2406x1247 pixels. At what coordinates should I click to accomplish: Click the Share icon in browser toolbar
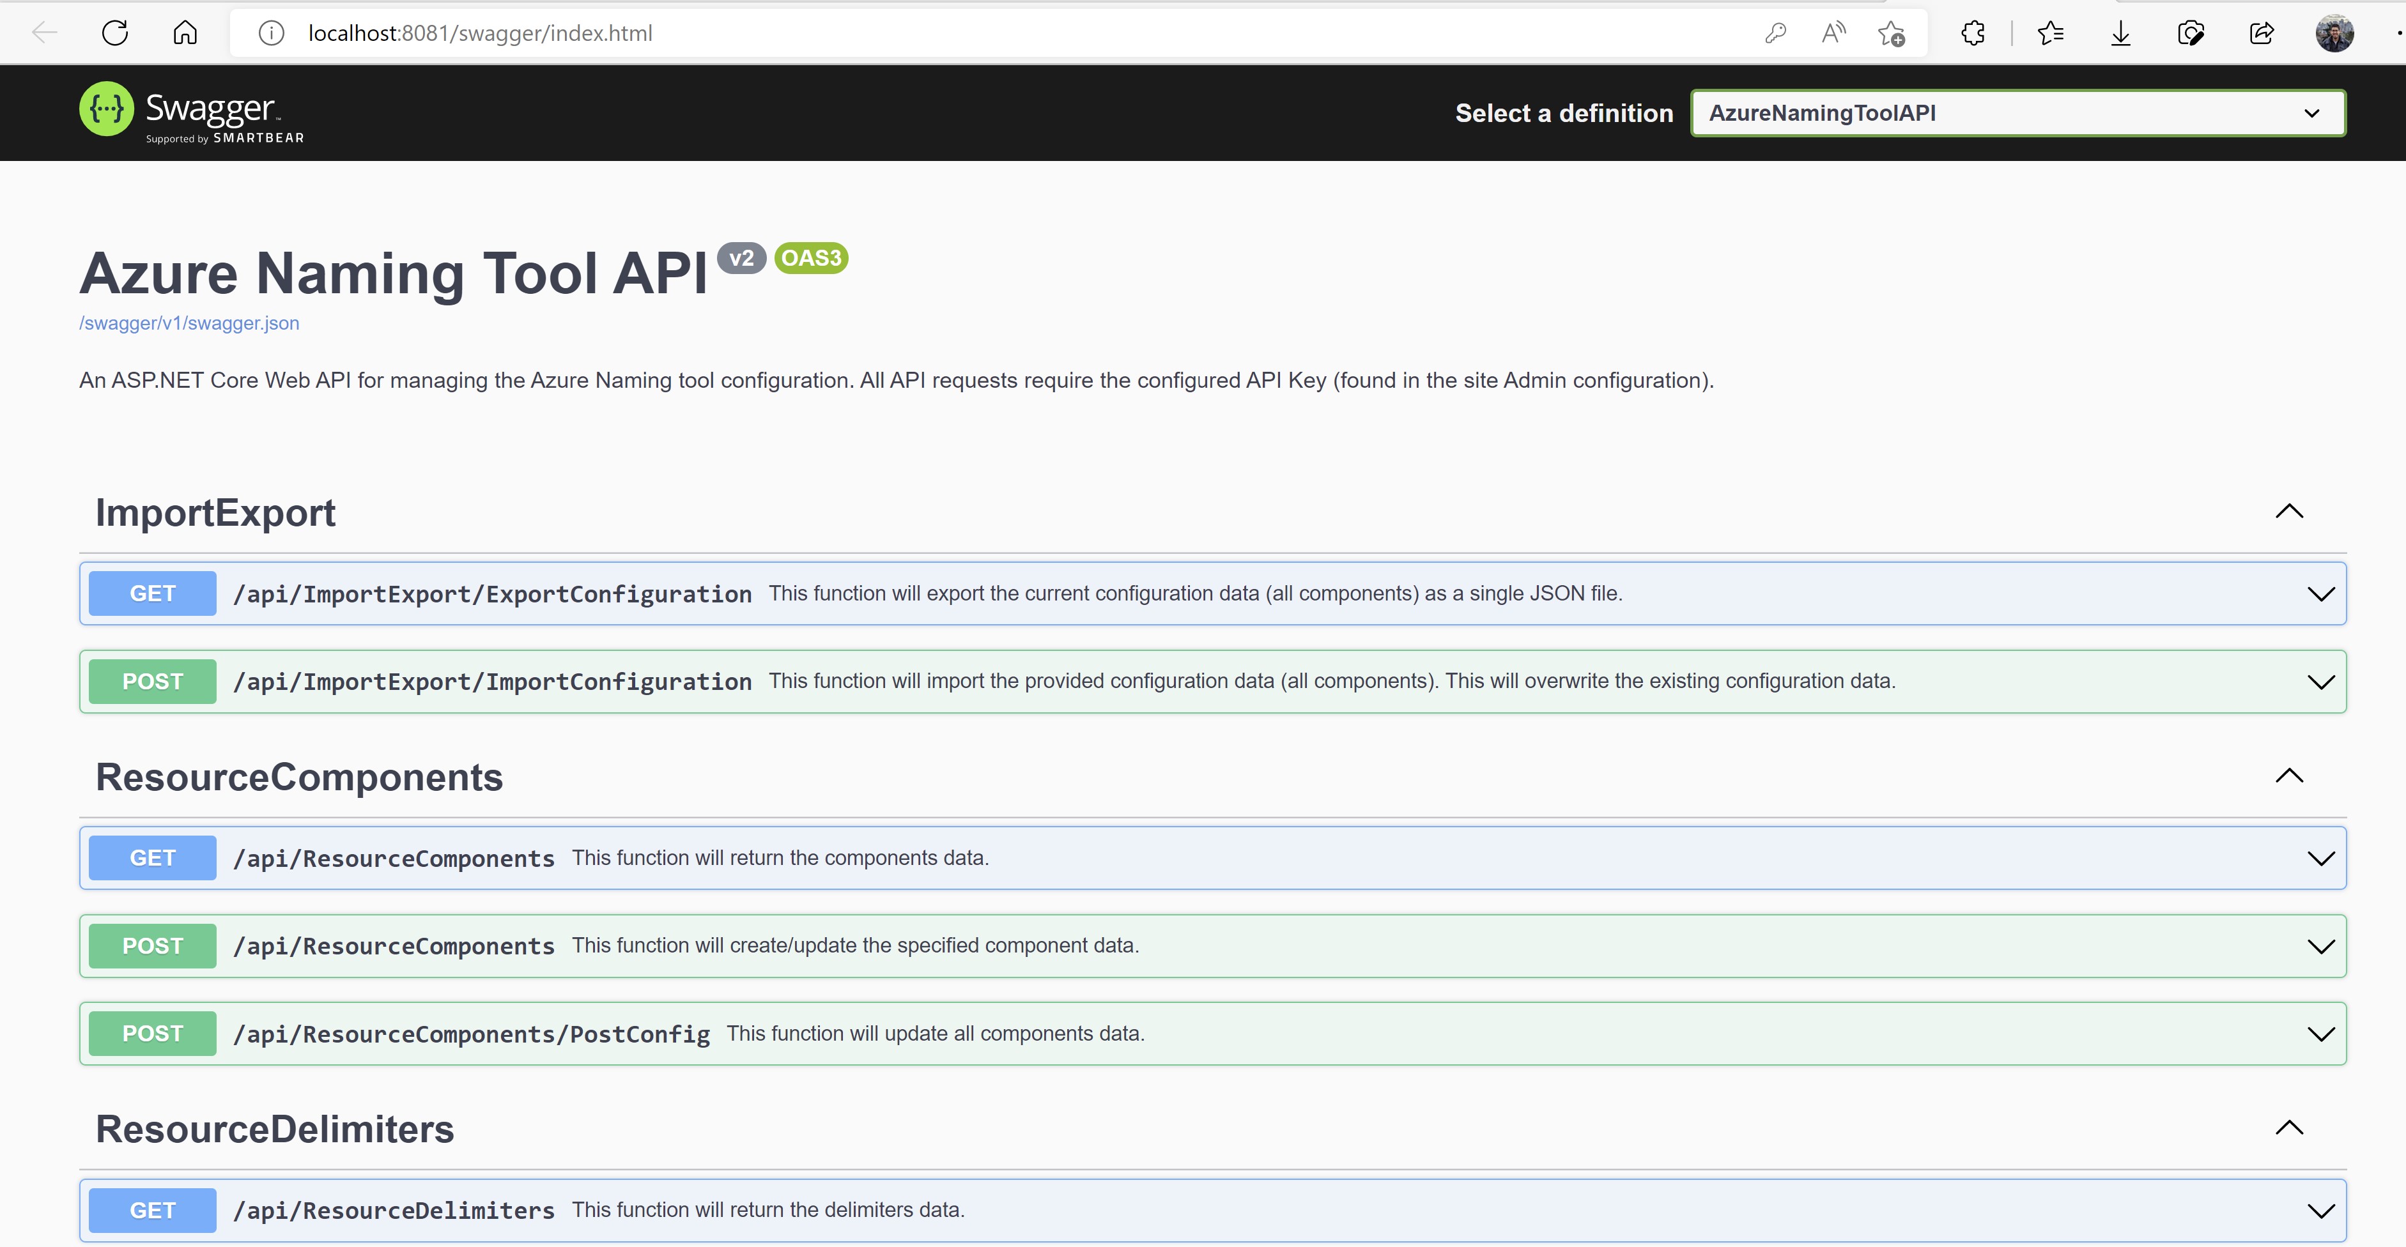pos(2261,34)
